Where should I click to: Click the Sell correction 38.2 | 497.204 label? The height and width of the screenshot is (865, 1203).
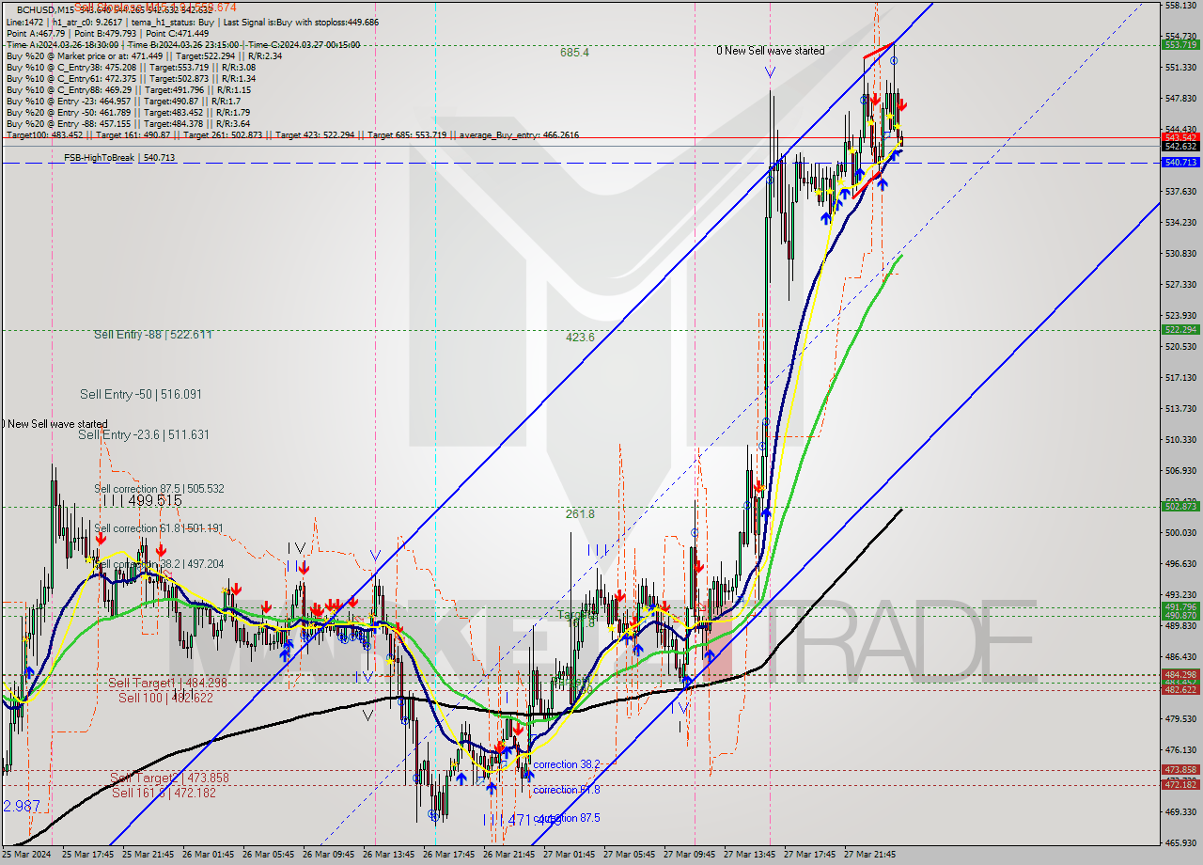point(159,564)
